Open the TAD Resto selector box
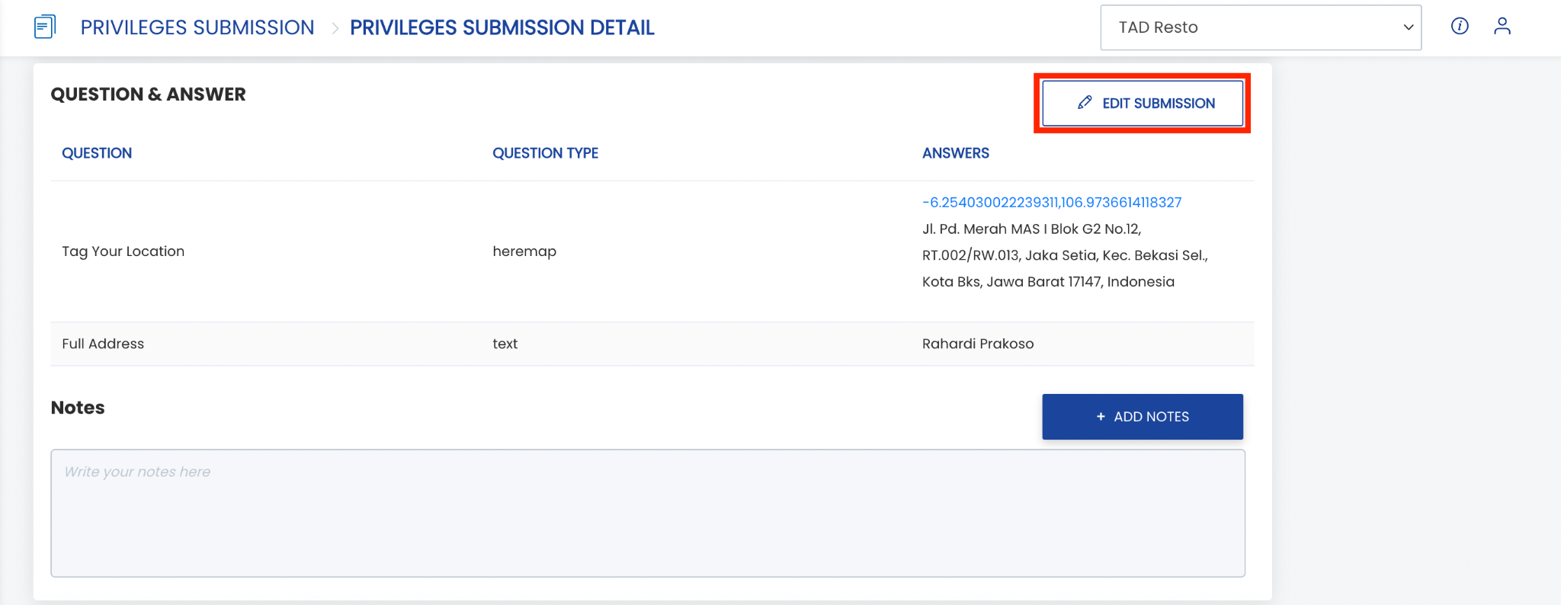This screenshot has height=605, width=1561. 1261,27
